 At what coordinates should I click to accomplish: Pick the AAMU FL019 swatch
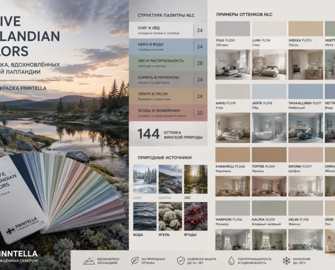point(233,92)
